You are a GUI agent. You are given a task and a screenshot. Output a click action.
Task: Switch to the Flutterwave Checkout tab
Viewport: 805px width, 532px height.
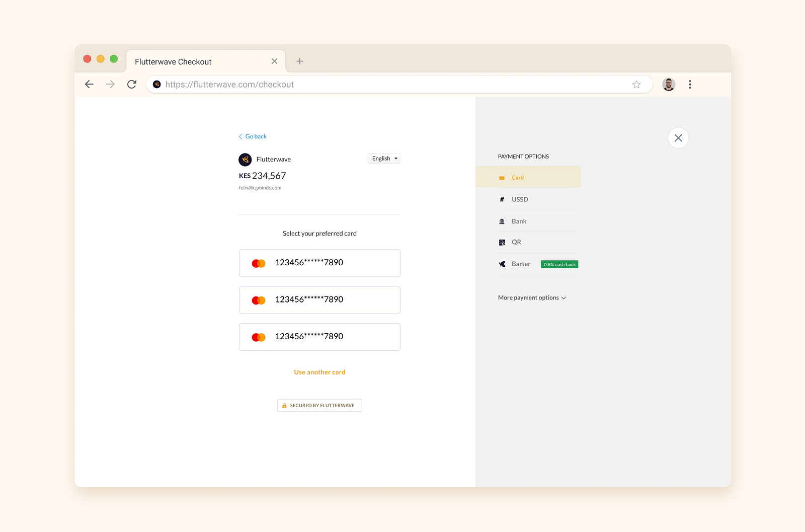(x=206, y=61)
